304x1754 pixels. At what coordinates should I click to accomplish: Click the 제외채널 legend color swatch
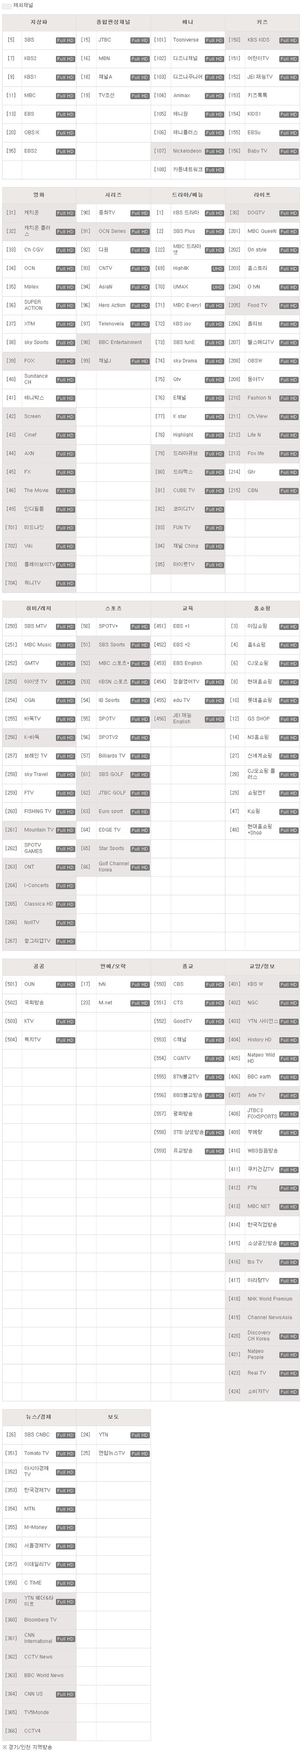(x=7, y=6)
